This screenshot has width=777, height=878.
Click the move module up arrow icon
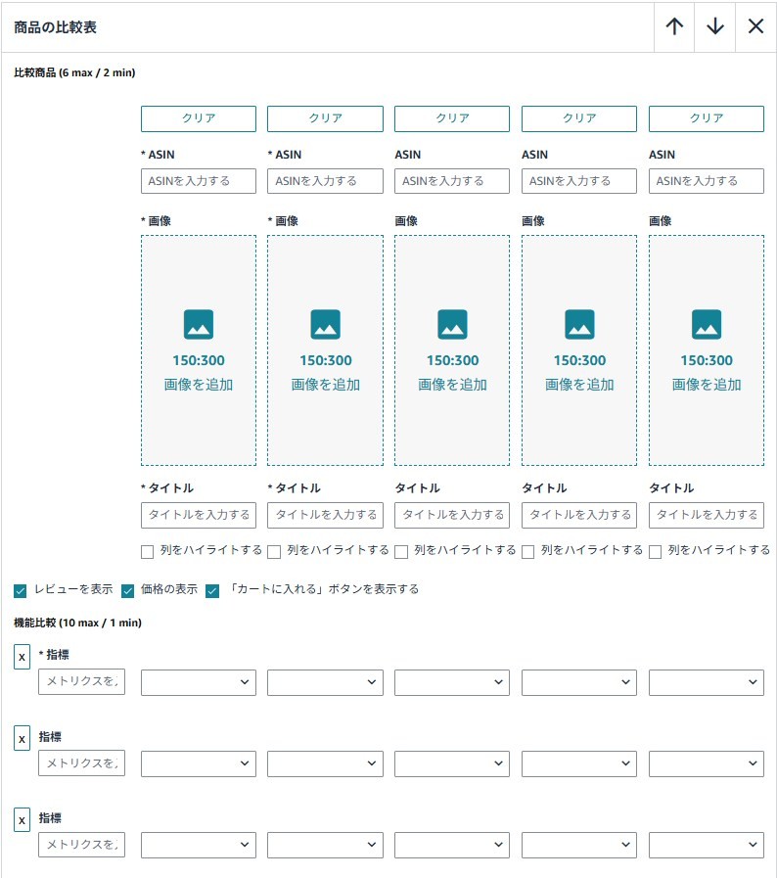(x=674, y=26)
